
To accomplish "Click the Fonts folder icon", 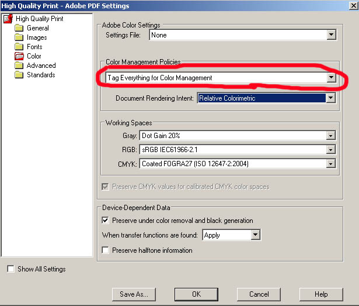I will (x=19, y=47).
